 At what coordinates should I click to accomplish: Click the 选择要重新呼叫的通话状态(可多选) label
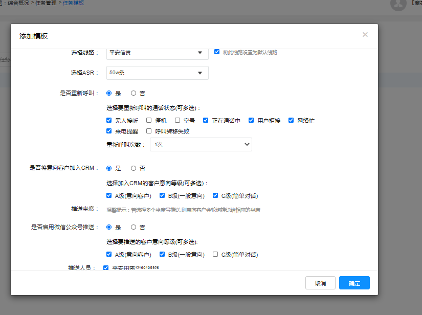coord(153,108)
